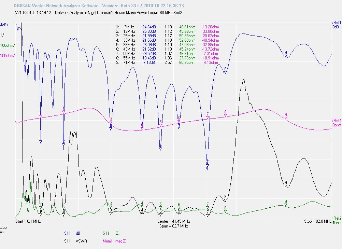Viewport: 342px width, 249px height.
Task: Select magenta Imag Z marker 2
Action: (63, 112)
